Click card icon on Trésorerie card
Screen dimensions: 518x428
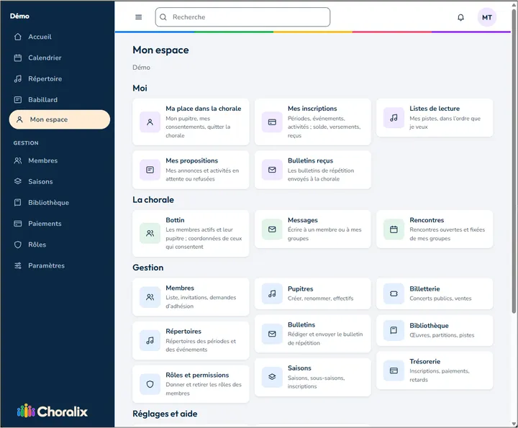click(x=394, y=370)
